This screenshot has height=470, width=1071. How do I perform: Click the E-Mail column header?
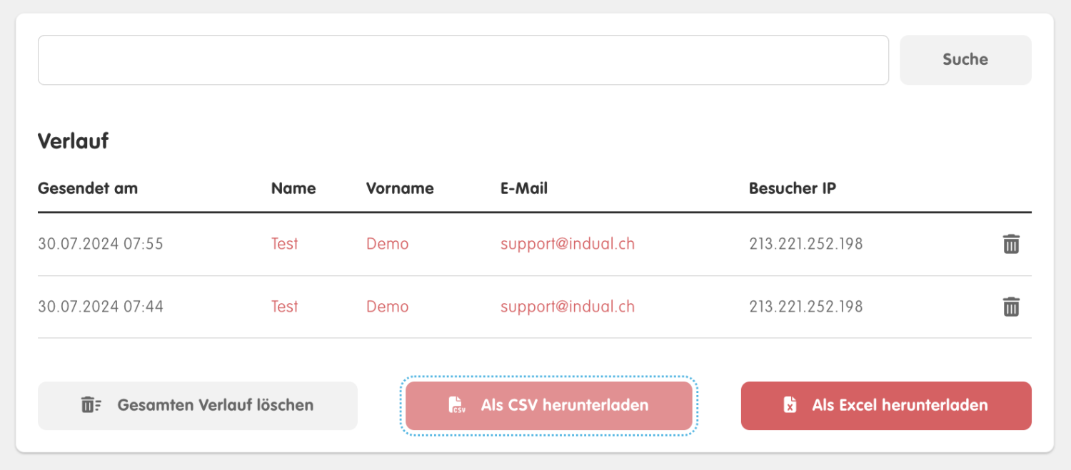(x=524, y=188)
